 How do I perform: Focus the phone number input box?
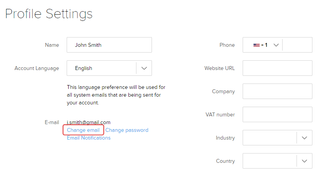tap(297, 45)
